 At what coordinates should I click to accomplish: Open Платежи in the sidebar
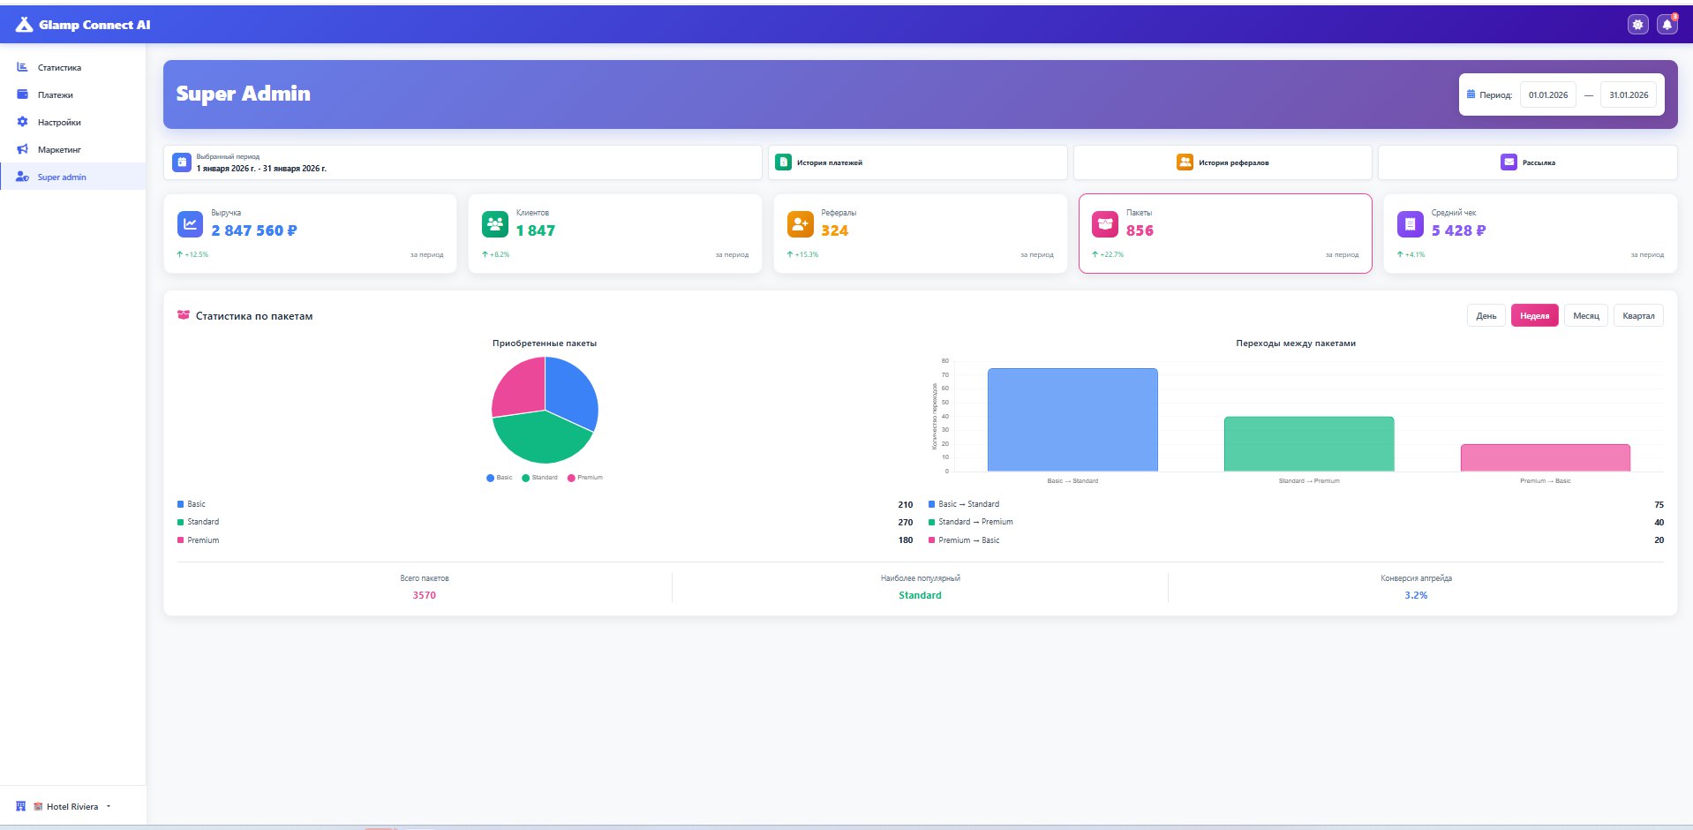click(55, 95)
